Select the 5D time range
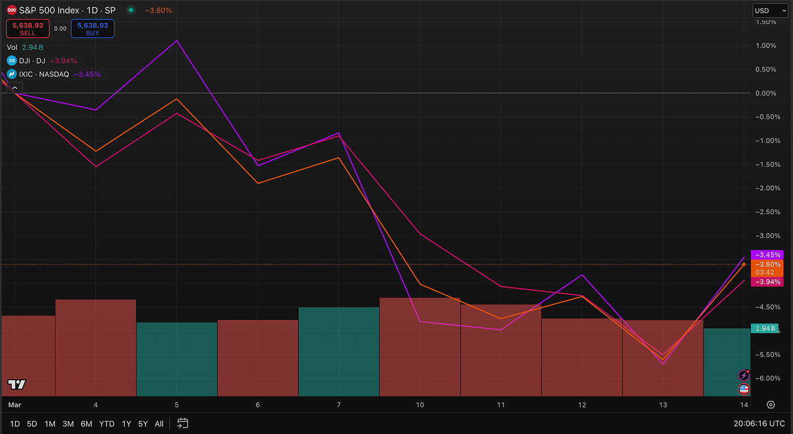 [x=32, y=424]
